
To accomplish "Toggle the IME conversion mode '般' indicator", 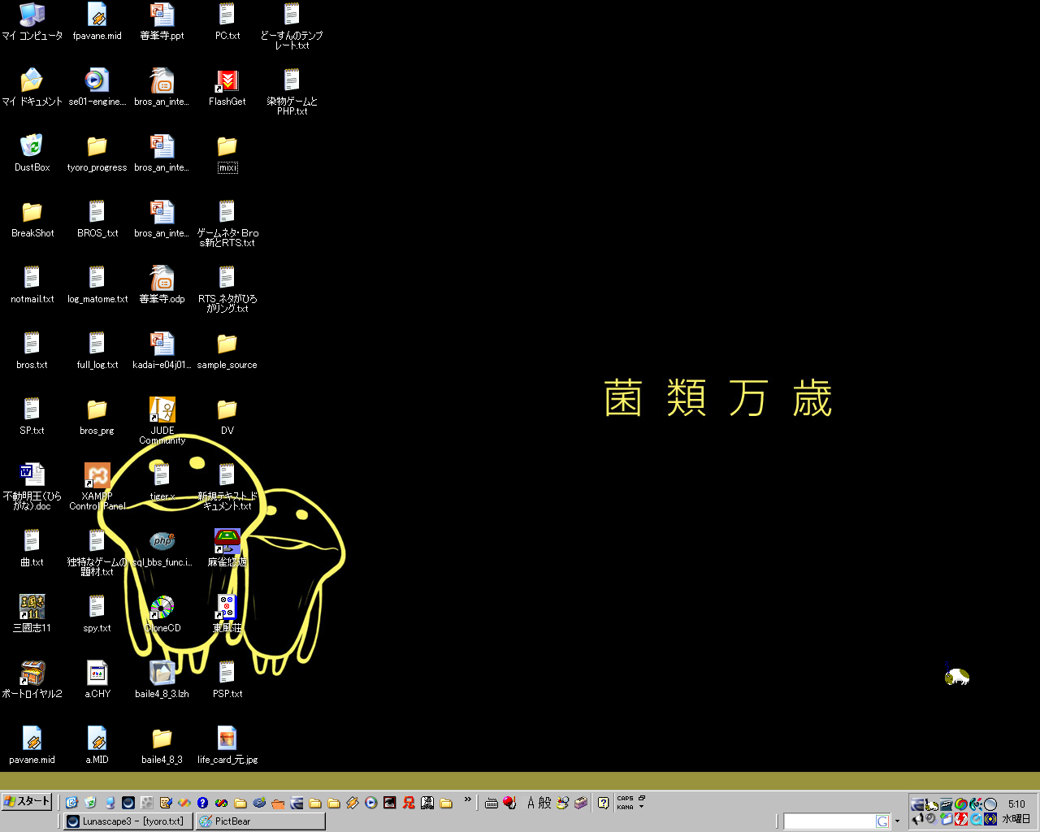I will [544, 803].
